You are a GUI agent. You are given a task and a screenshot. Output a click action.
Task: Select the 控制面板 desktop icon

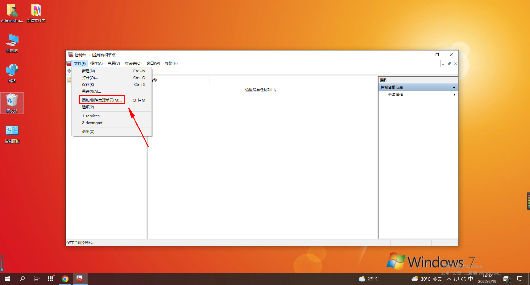12,134
